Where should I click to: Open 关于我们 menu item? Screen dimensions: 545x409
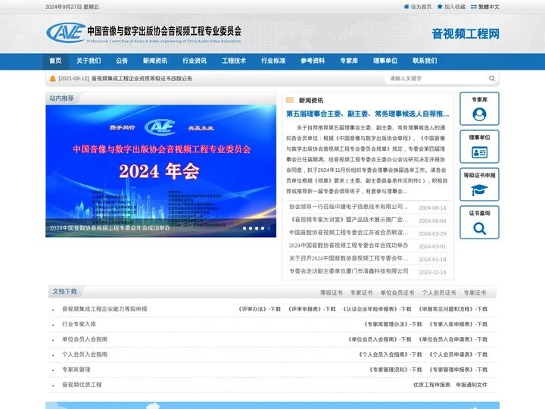pos(89,61)
